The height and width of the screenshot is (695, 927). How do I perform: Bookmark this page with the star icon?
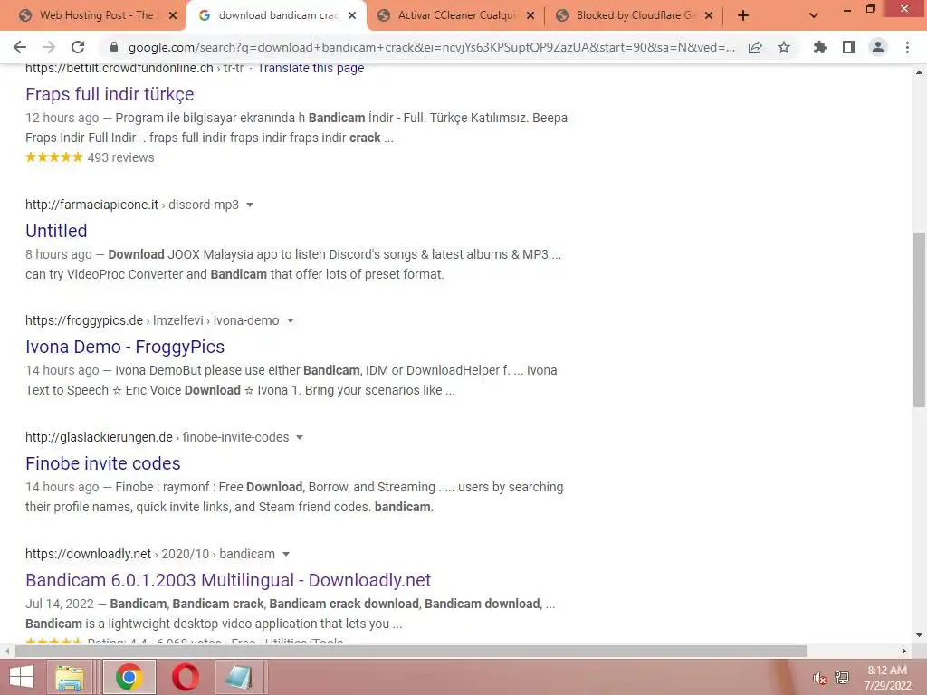784,47
